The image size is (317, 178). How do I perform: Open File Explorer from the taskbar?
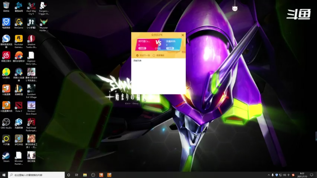pyautogui.click(x=85, y=175)
